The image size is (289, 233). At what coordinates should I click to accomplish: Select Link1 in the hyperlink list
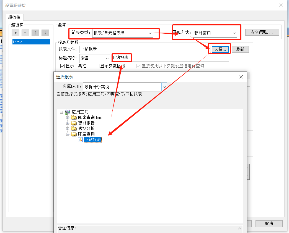[x=31, y=42]
